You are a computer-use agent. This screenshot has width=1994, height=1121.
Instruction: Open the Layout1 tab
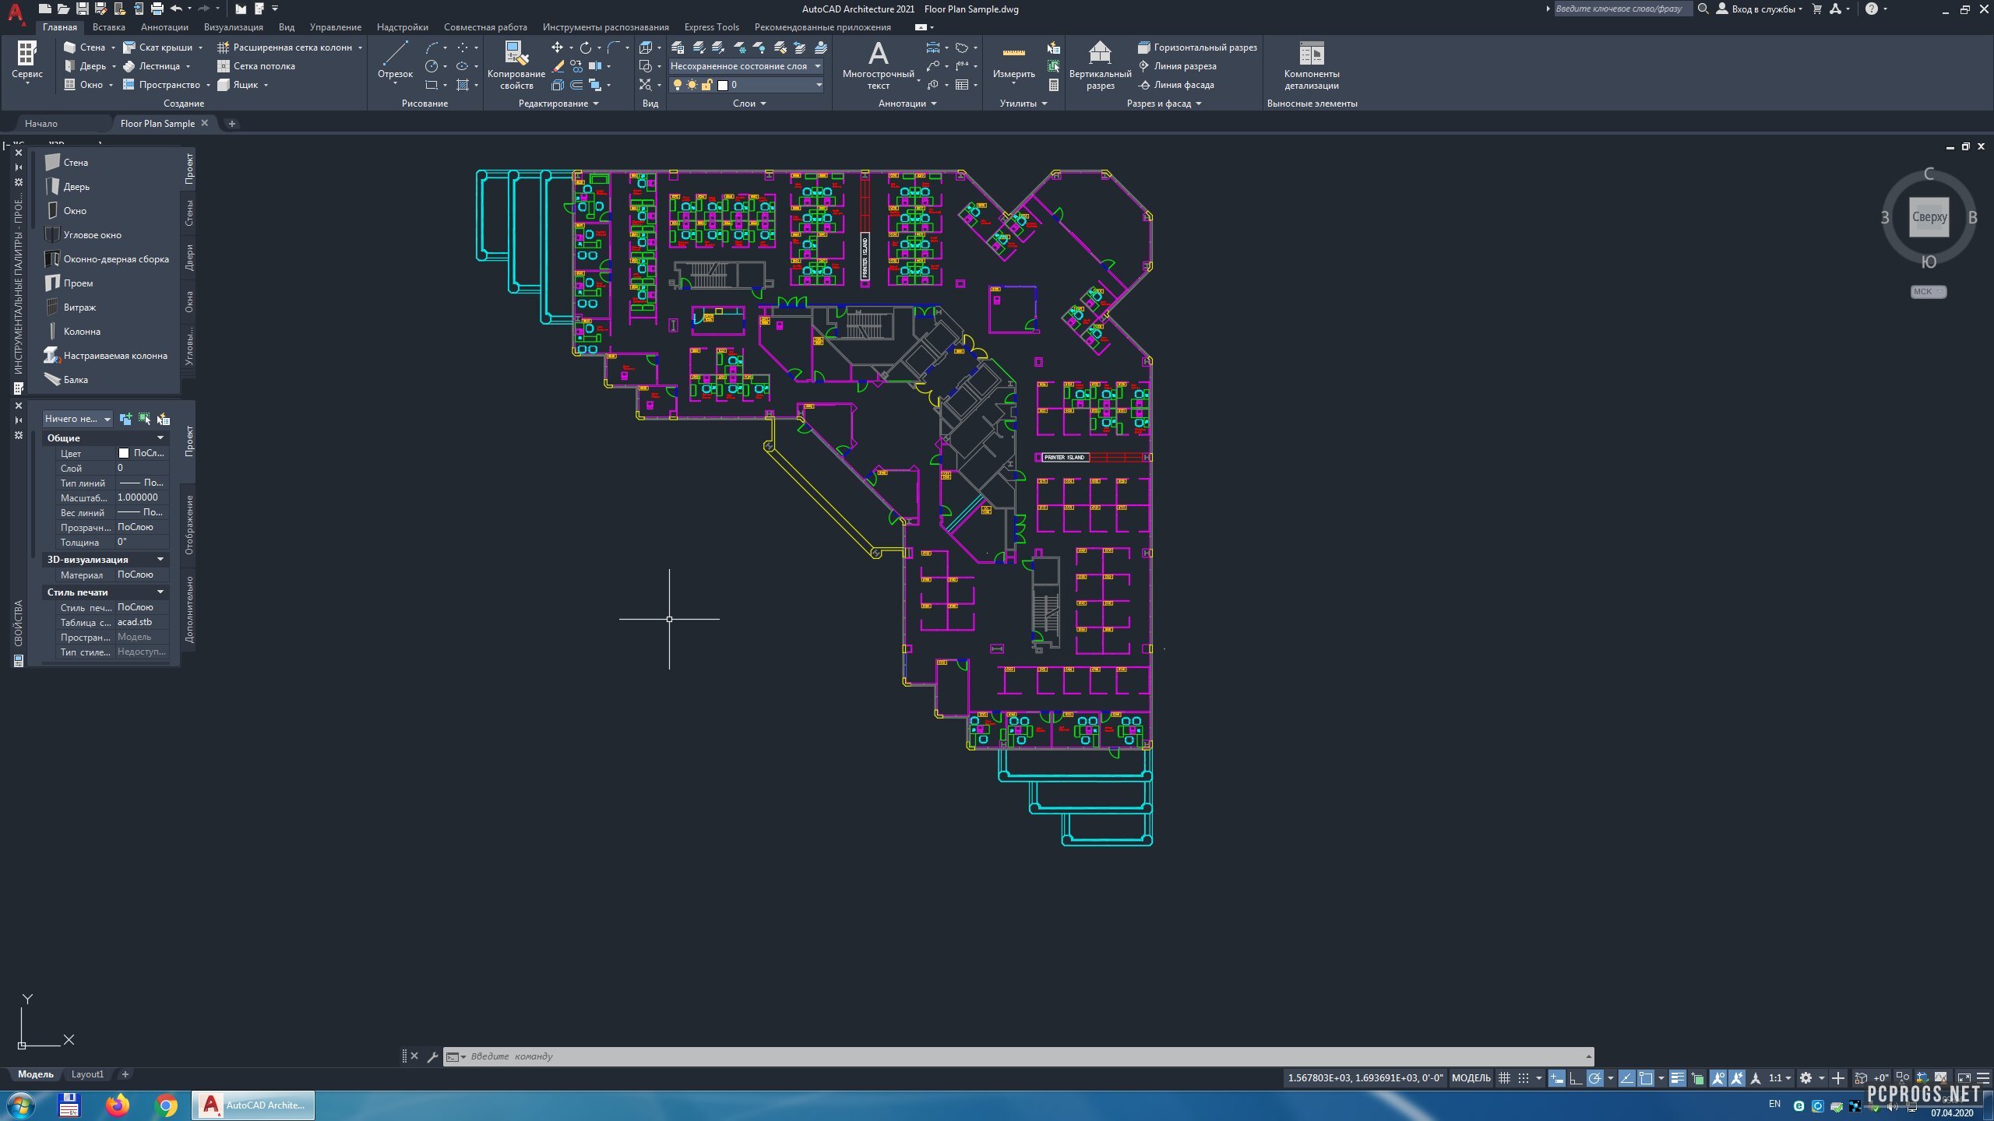click(x=87, y=1074)
